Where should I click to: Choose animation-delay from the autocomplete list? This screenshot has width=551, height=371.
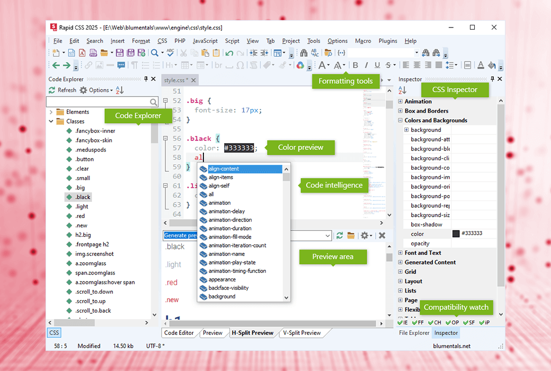click(x=227, y=211)
